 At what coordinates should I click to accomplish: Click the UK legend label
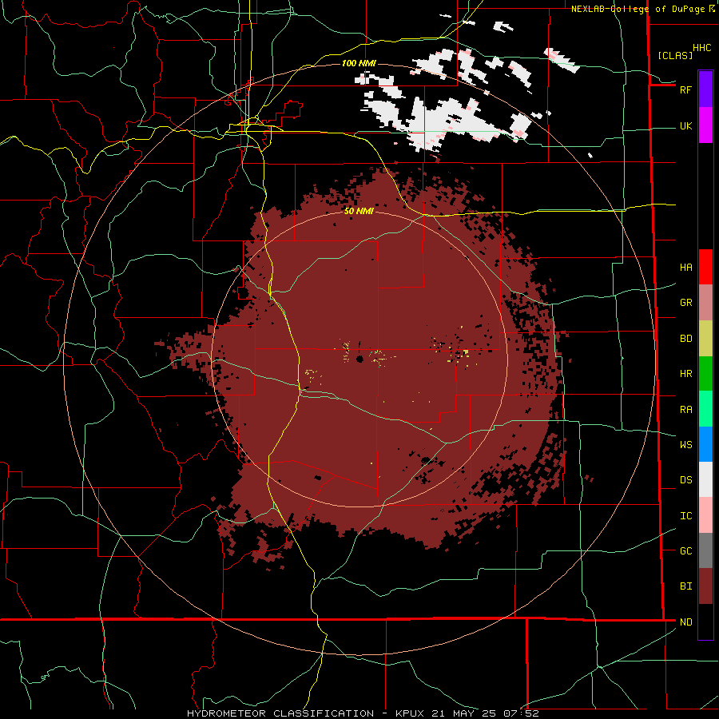[x=685, y=125]
